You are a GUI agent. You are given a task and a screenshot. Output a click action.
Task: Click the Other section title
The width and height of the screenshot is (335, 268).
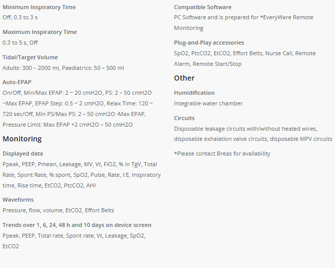click(x=184, y=78)
